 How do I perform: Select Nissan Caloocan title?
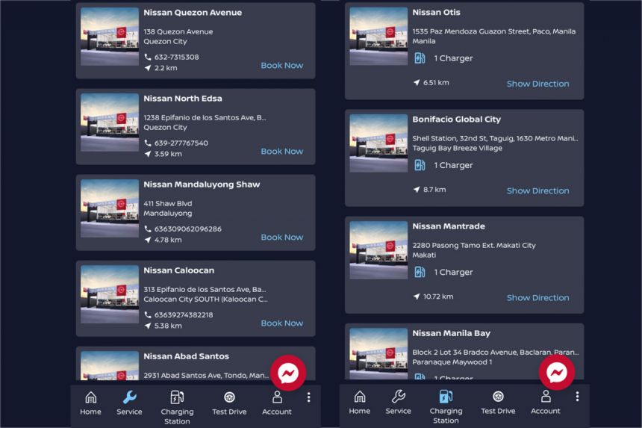178,270
